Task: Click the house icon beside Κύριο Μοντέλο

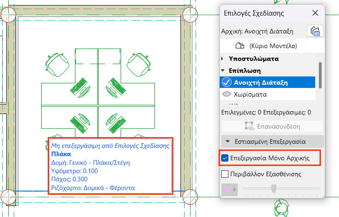Action: [240, 46]
